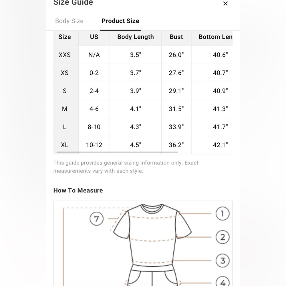Click the How To Measure heading

click(x=78, y=190)
